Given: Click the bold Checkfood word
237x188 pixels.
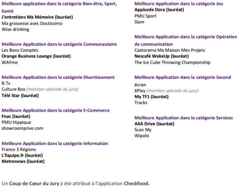Looking at the screenshot, I should click(136, 183).
